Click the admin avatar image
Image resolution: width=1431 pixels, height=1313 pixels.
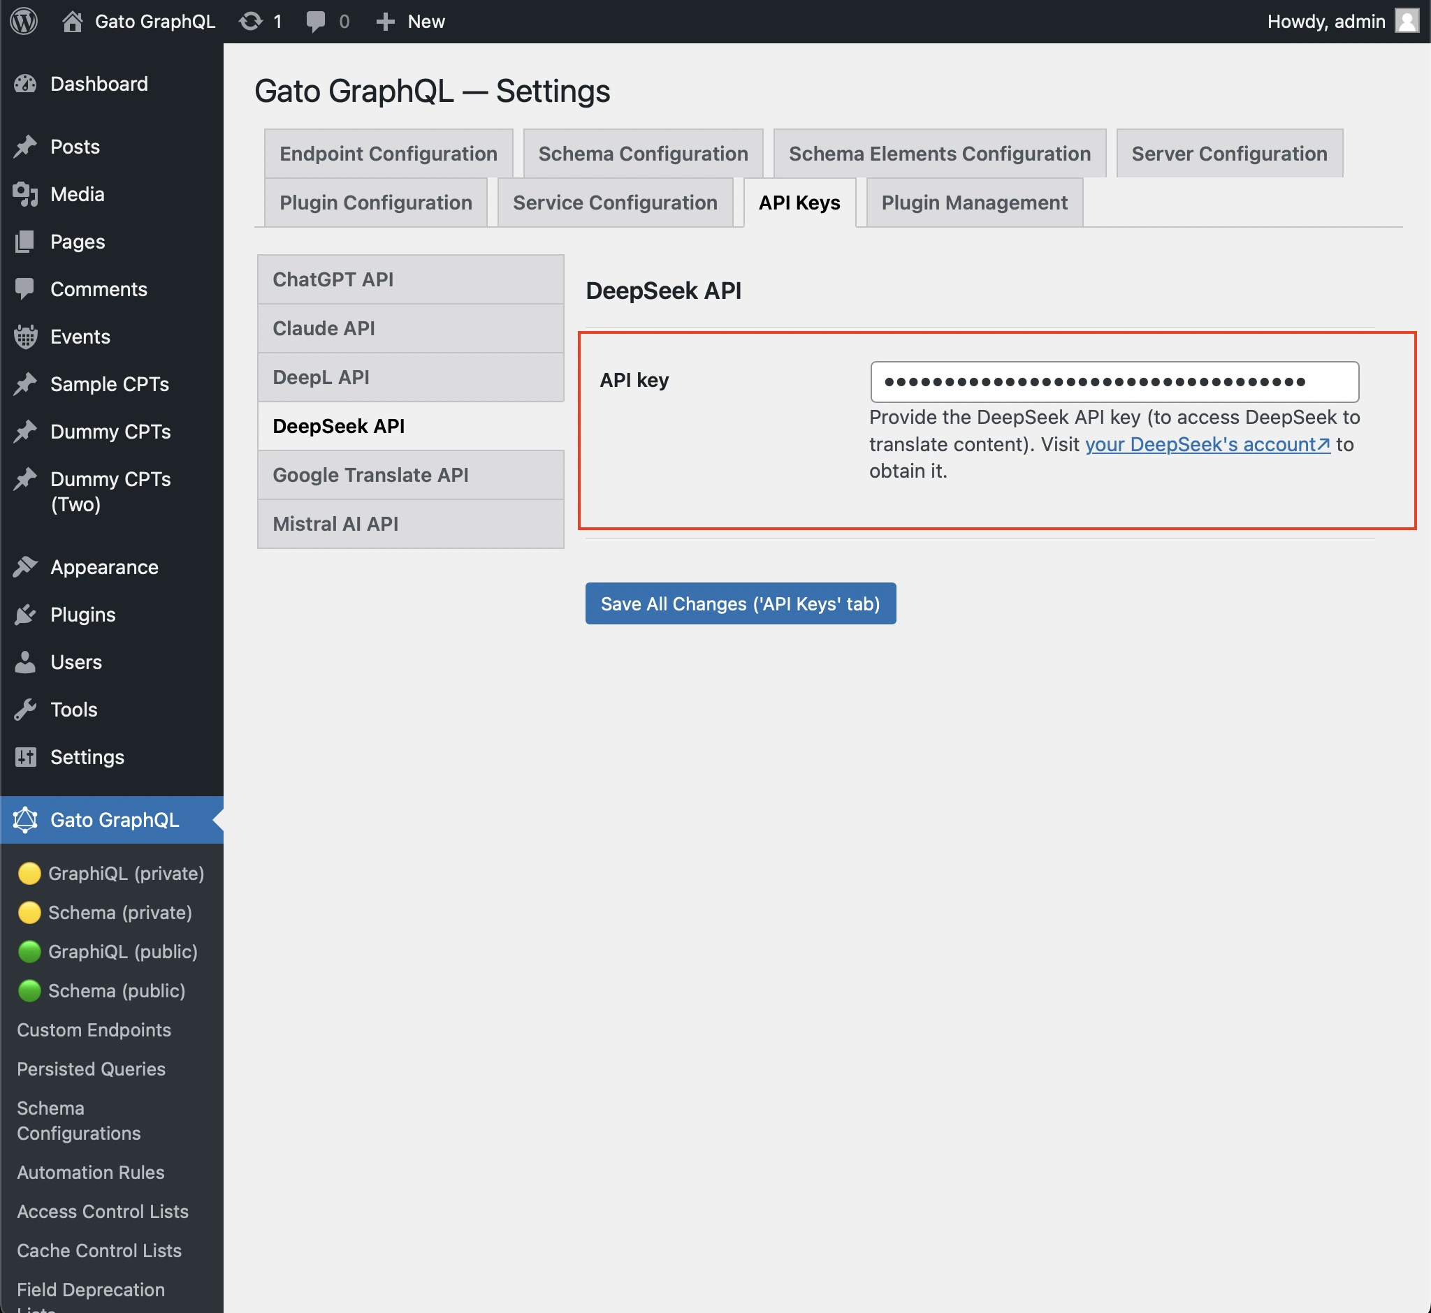1406,22
